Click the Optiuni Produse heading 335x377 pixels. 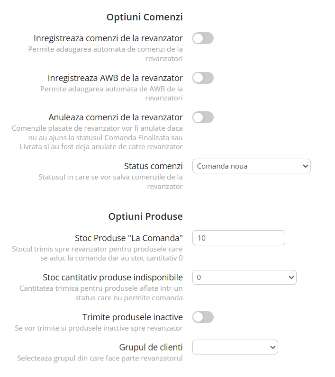(x=145, y=216)
